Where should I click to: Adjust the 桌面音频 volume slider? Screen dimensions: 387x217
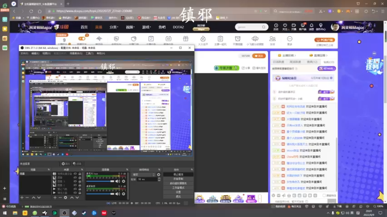100,194
